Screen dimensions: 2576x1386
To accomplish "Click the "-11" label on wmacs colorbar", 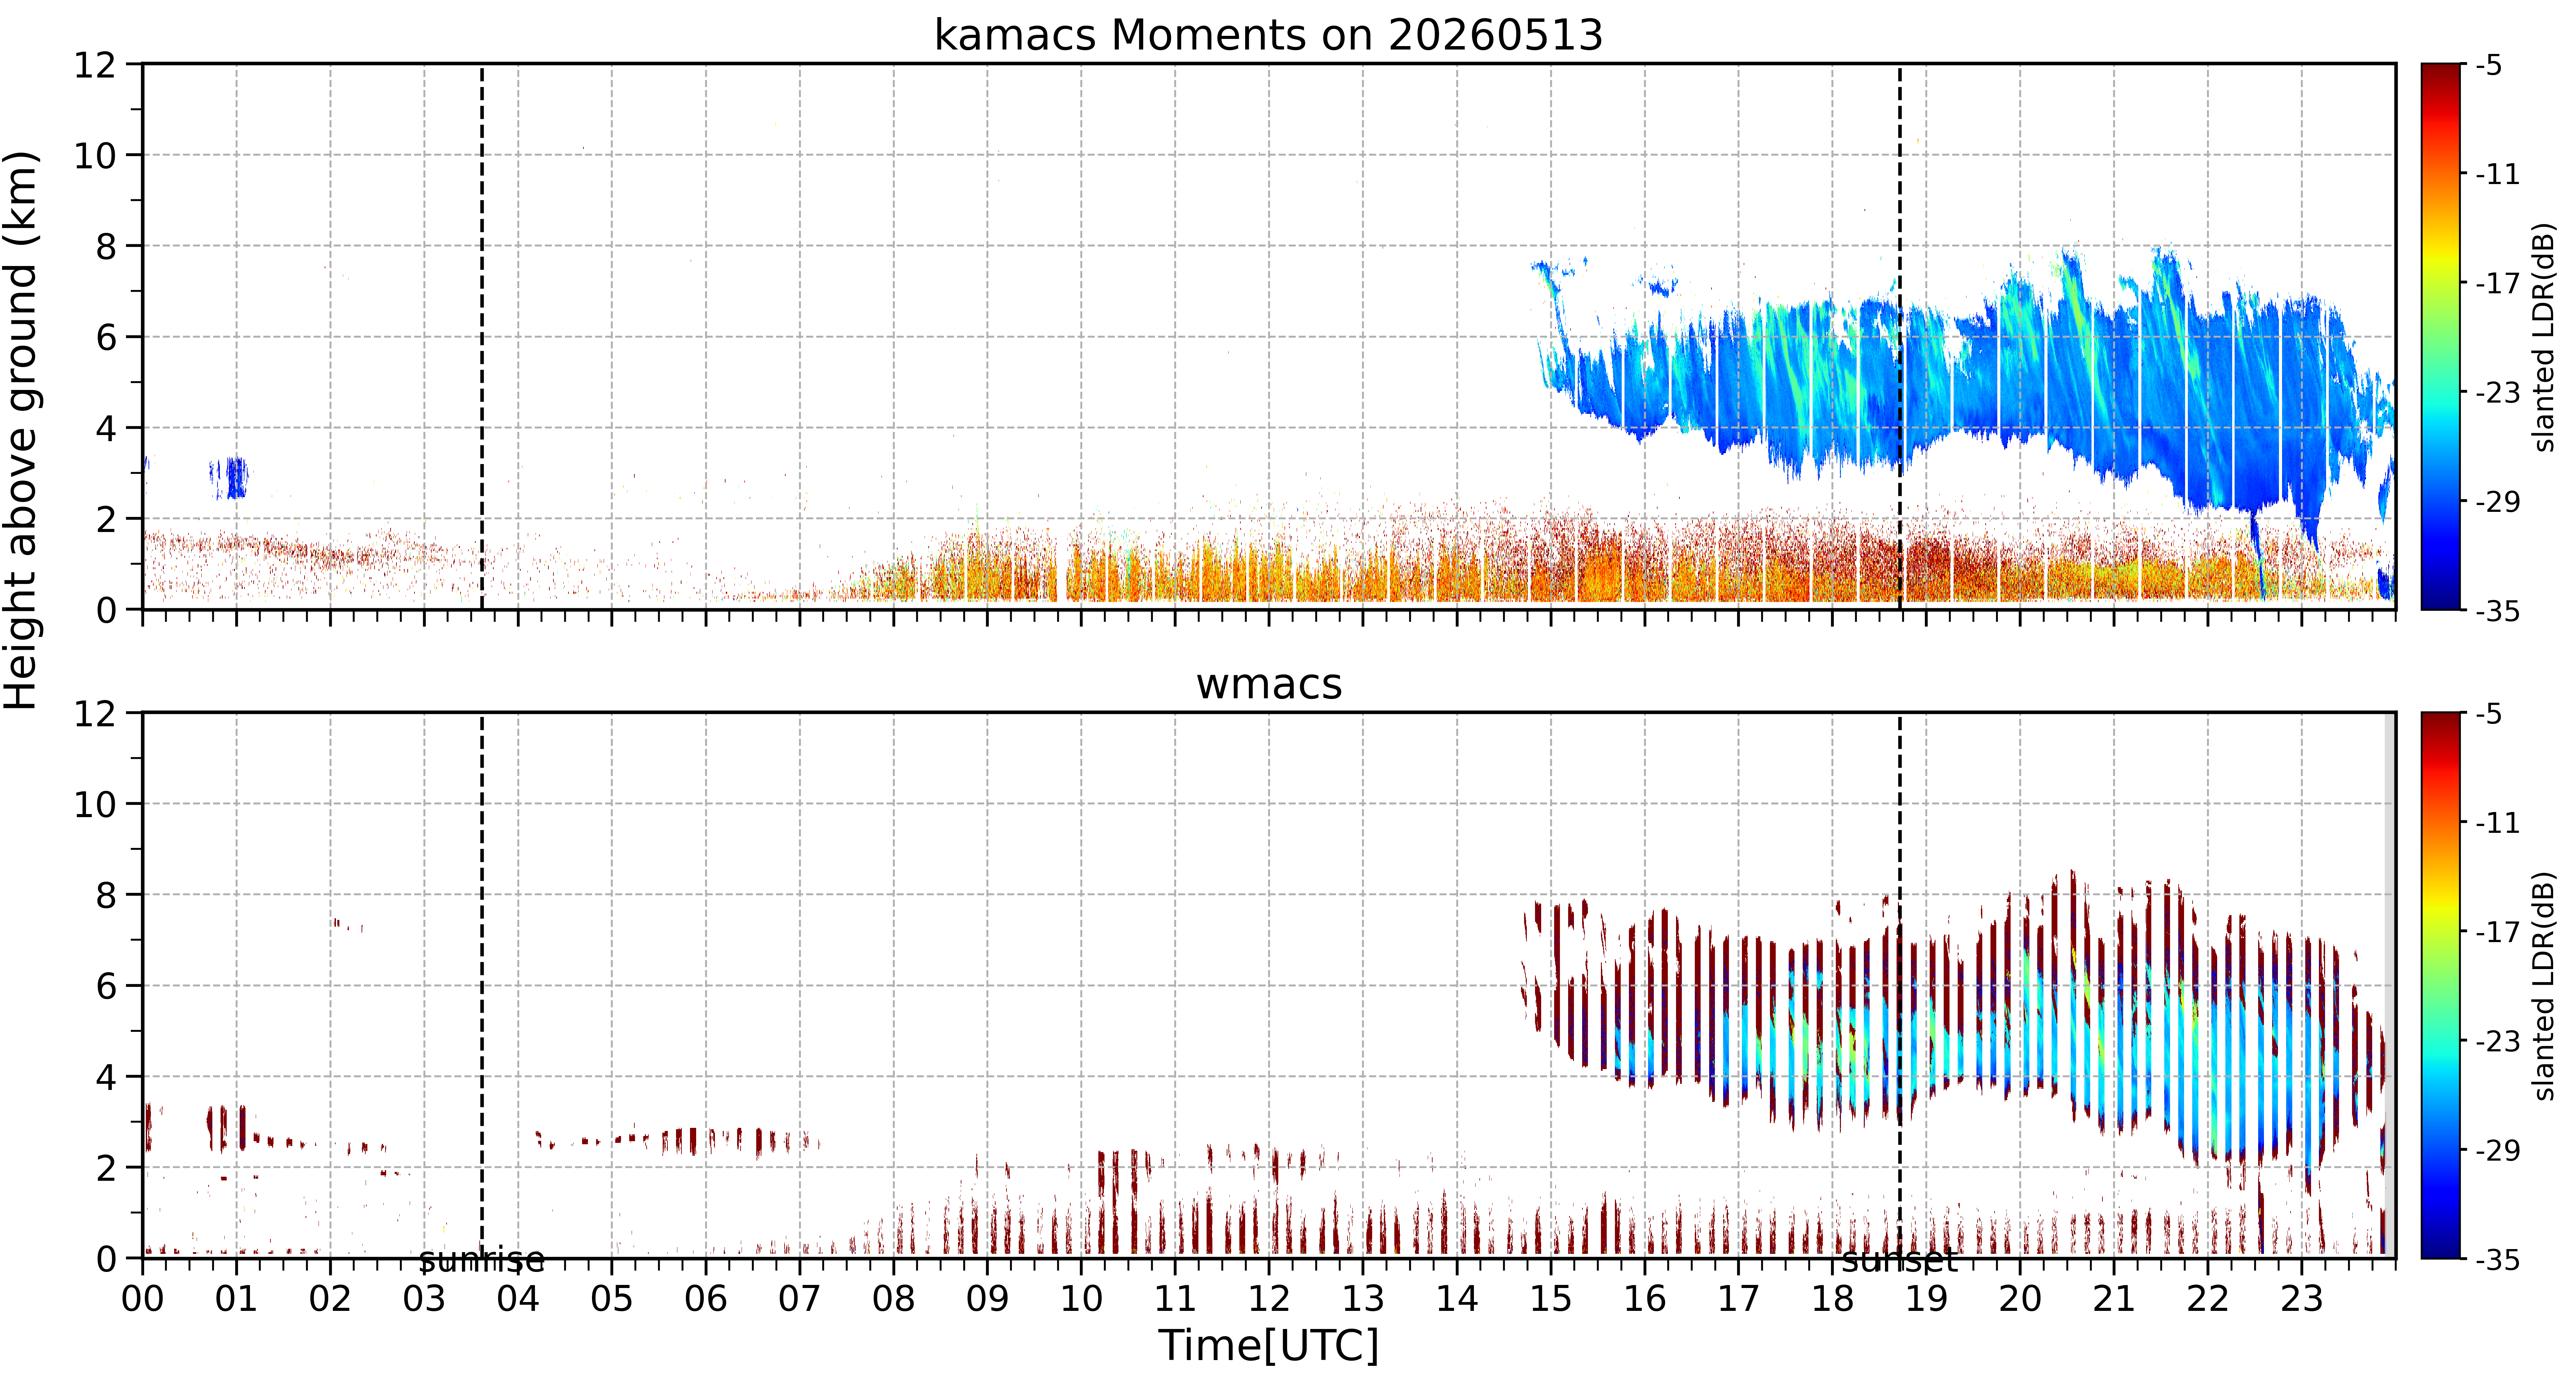I will [2497, 823].
